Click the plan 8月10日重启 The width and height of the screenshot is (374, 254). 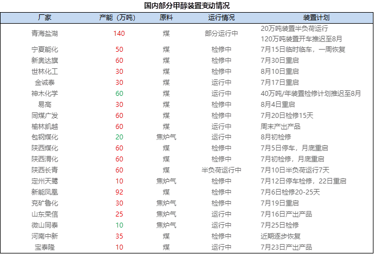[x=280, y=71]
